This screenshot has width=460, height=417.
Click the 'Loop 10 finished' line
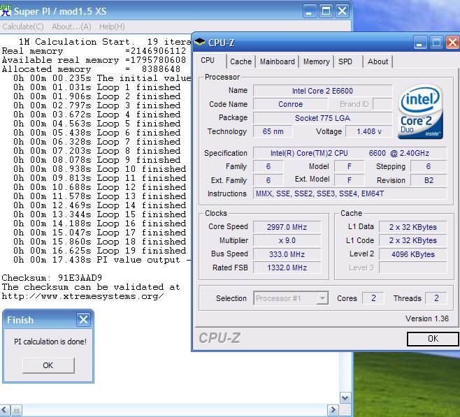100,169
